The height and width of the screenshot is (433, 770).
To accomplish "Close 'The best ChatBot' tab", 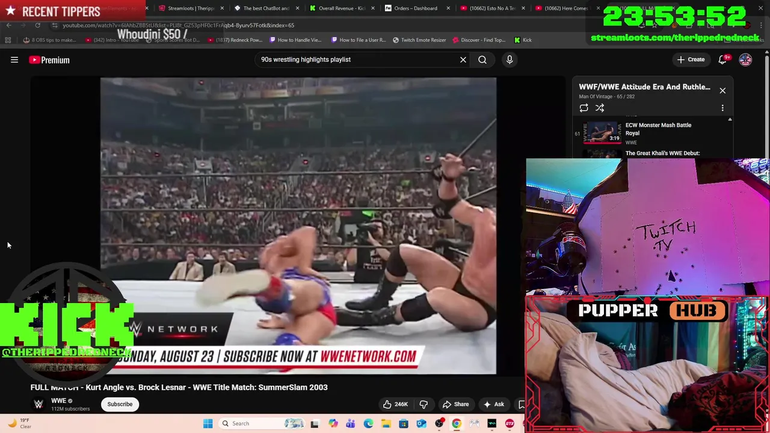I will 298,8.
